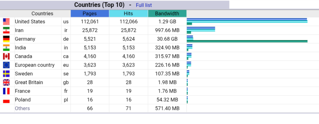Click the United States flag icon
The image size is (319, 124).
tap(6, 22)
